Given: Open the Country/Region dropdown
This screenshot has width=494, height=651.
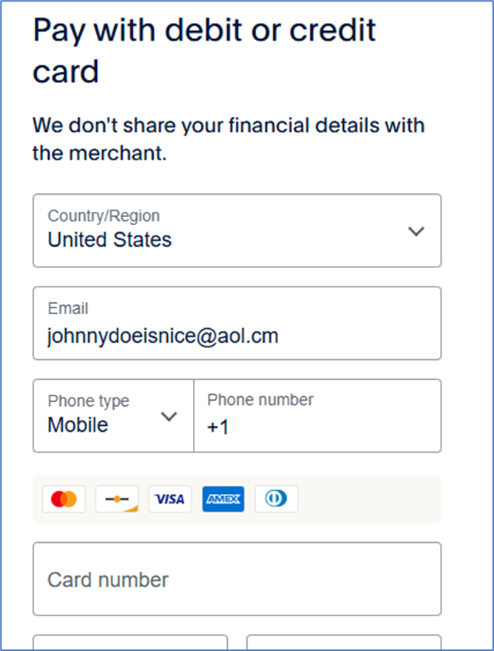Looking at the screenshot, I should [237, 230].
